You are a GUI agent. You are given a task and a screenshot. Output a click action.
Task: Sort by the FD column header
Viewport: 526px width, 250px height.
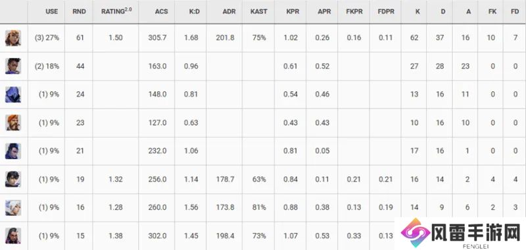click(514, 12)
